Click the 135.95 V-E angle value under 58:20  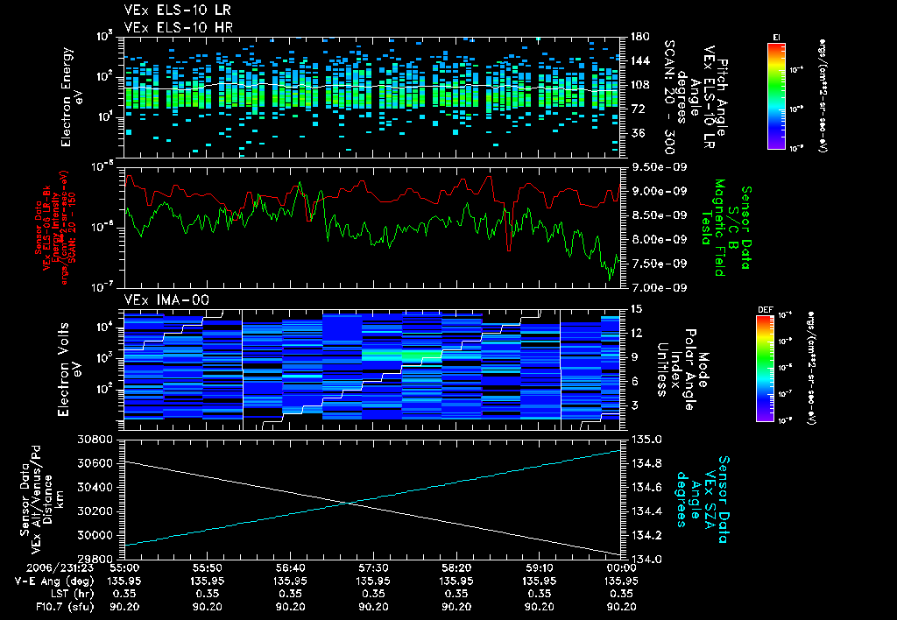456,581
